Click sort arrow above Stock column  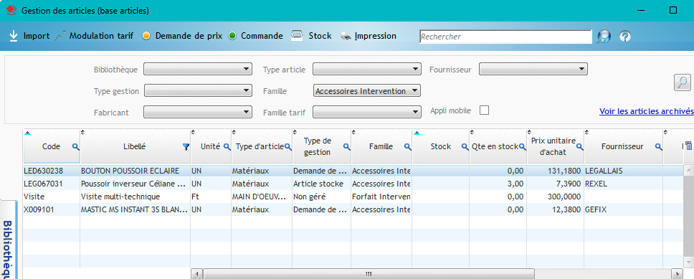(x=417, y=133)
